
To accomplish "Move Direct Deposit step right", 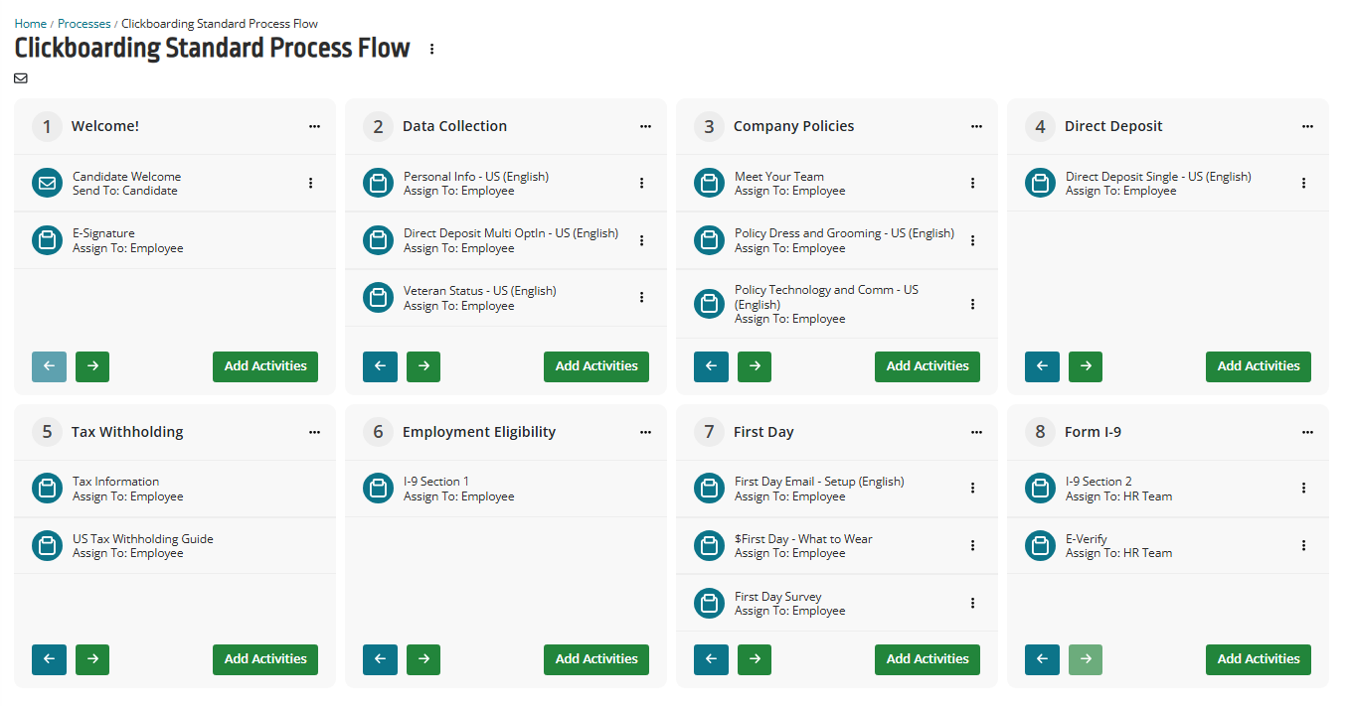I will click(1086, 366).
